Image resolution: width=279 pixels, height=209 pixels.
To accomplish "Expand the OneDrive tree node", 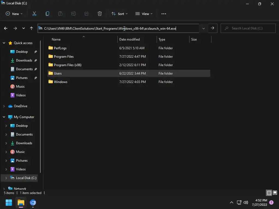I will coord(4,106).
